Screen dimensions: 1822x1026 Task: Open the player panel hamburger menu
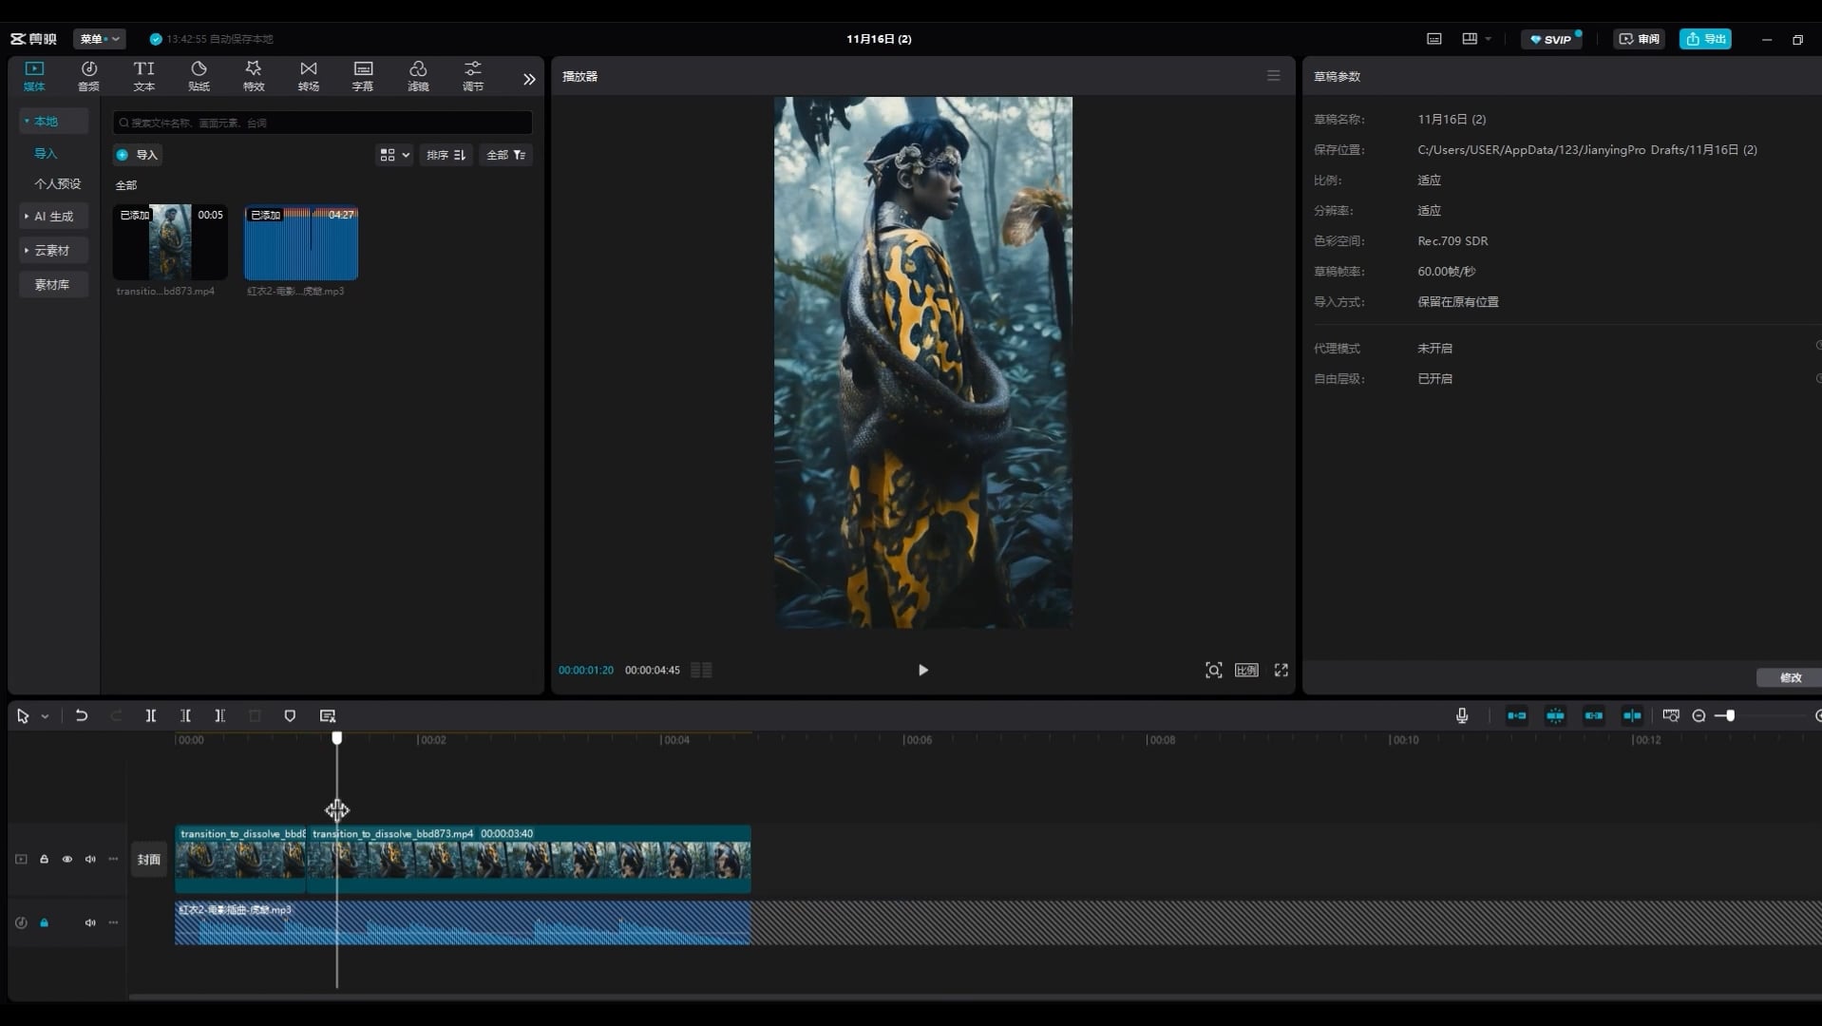1273,76
